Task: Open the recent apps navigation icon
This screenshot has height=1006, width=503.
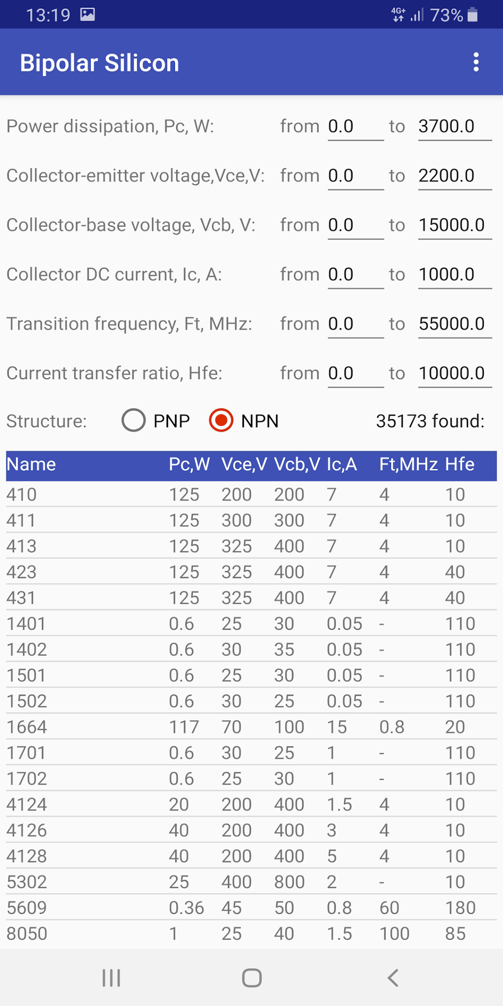Action: click(111, 977)
